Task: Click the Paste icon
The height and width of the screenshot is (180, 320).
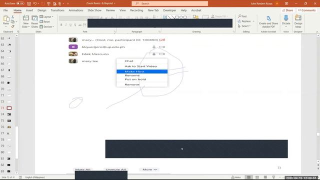Action: tap(6, 19)
